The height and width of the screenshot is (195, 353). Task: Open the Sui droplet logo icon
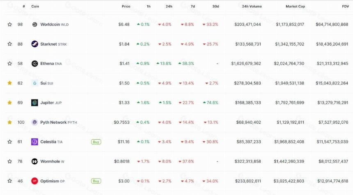(34, 83)
